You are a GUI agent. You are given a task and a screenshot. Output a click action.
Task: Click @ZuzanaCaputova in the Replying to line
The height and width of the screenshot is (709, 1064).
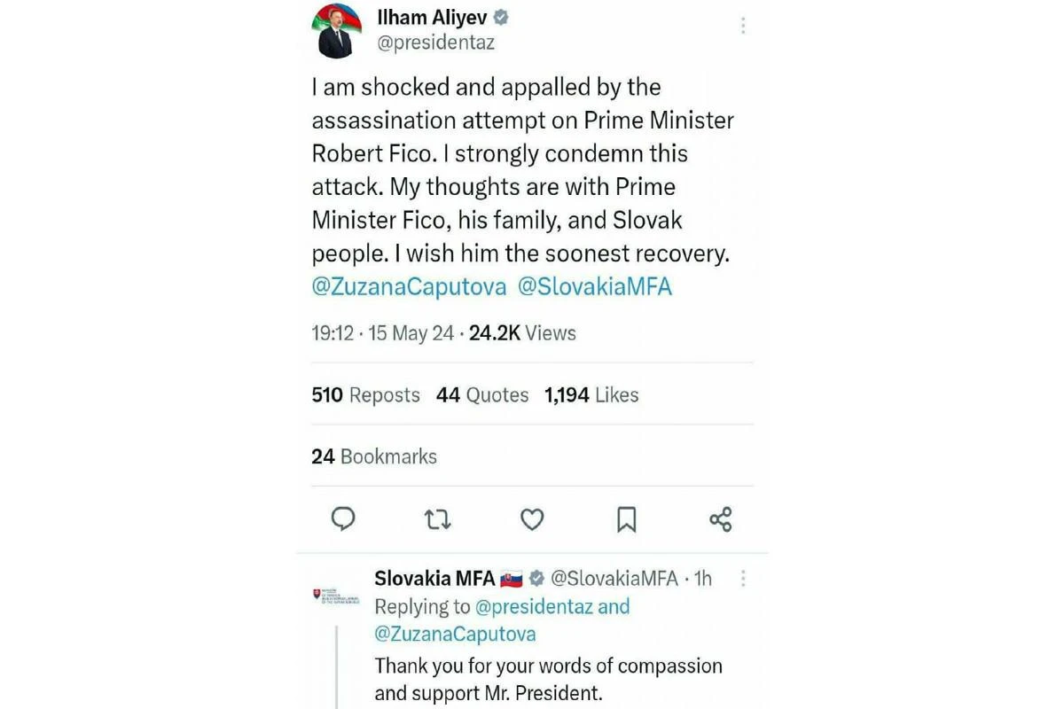pos(455,634)
